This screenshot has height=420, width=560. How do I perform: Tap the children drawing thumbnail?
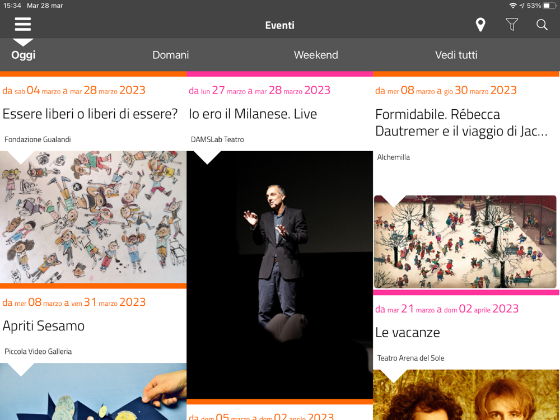pyautogui.click(x=93, y=217)
